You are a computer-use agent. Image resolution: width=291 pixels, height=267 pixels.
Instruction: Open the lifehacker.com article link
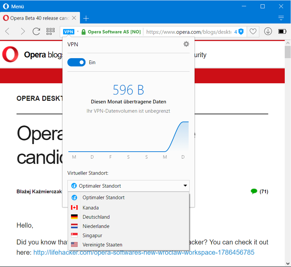pyautogui.click(x=144, y=252)
